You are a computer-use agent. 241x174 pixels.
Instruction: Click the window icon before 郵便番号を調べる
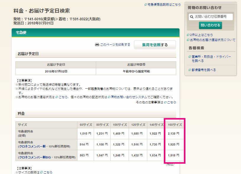189,70
